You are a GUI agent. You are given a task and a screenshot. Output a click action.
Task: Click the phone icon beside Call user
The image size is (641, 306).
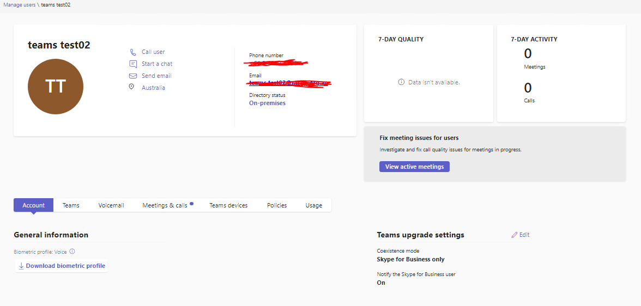pos(132,52)
